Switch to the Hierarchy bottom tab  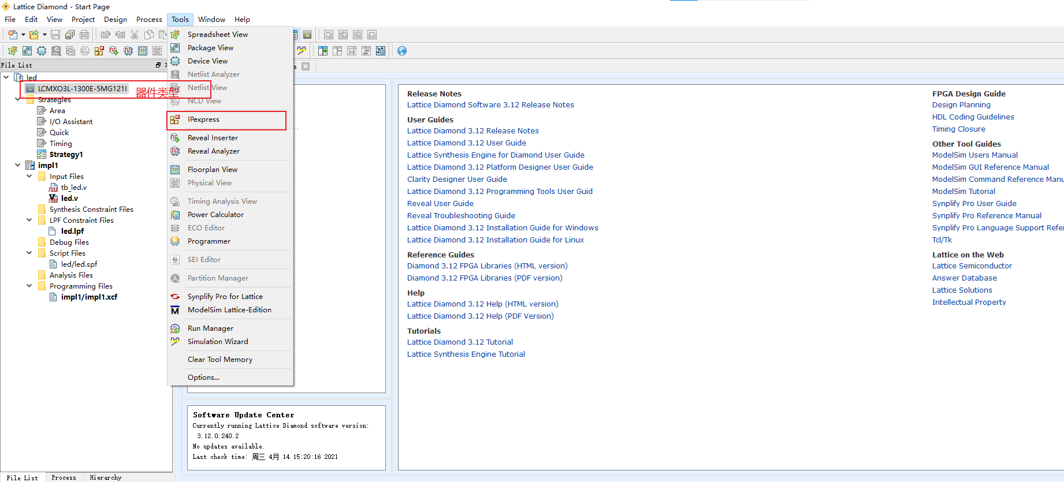[x=106, y=477]
